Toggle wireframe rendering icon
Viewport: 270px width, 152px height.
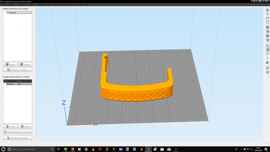pyautogui.click(x=267, y=54)
